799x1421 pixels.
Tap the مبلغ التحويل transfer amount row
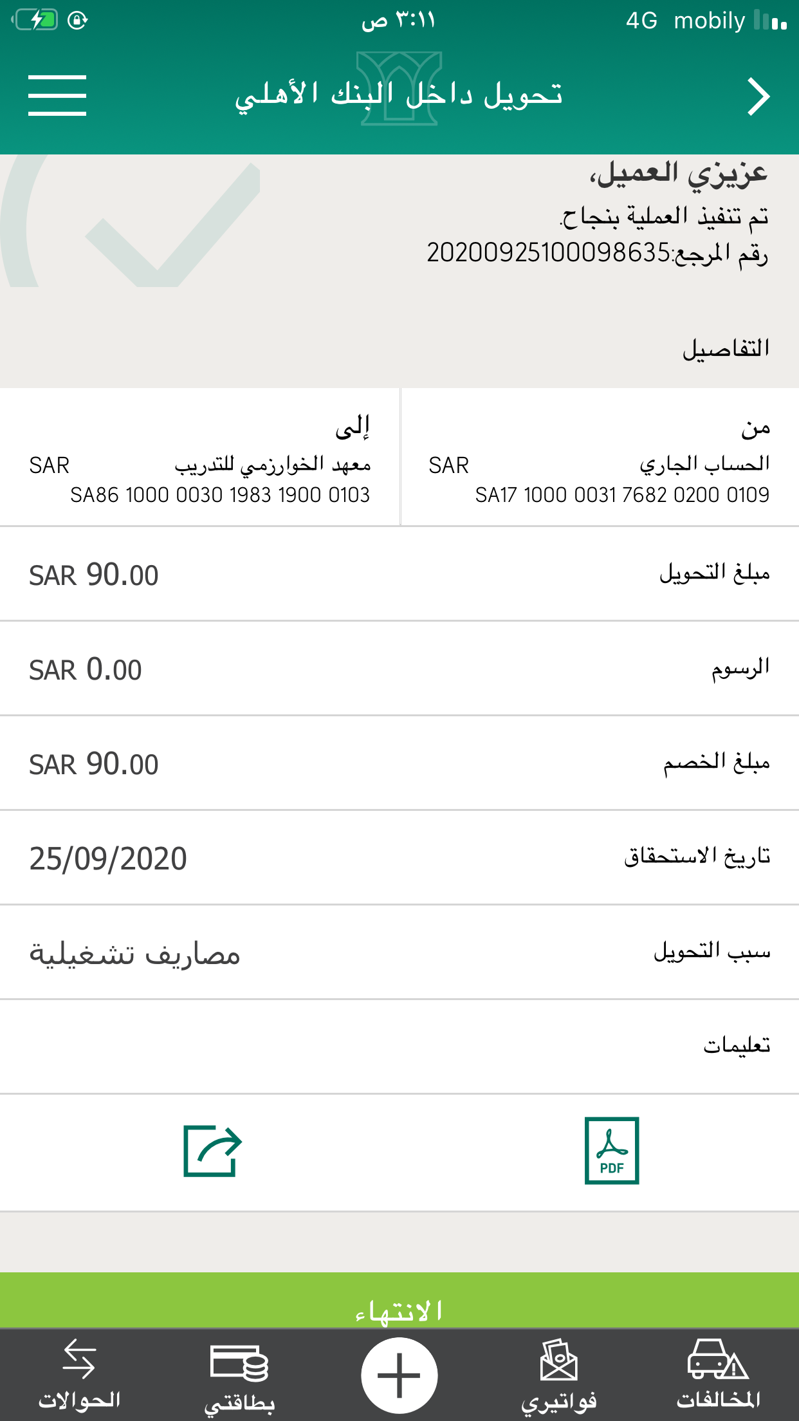[x=399, y=574]
